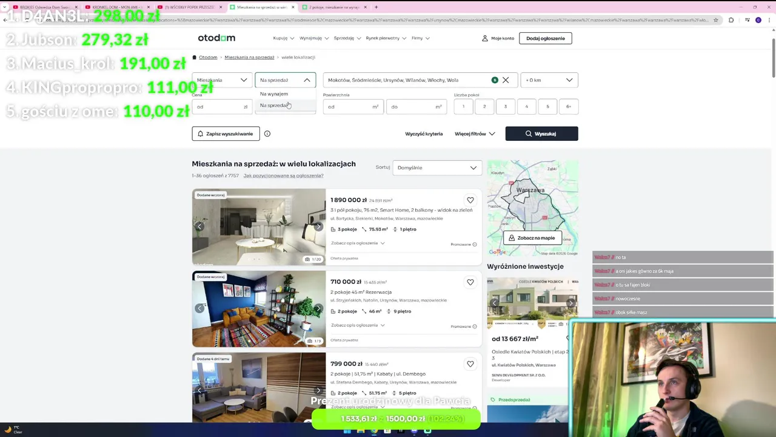Open browser extensions puzzle icon

731,20
